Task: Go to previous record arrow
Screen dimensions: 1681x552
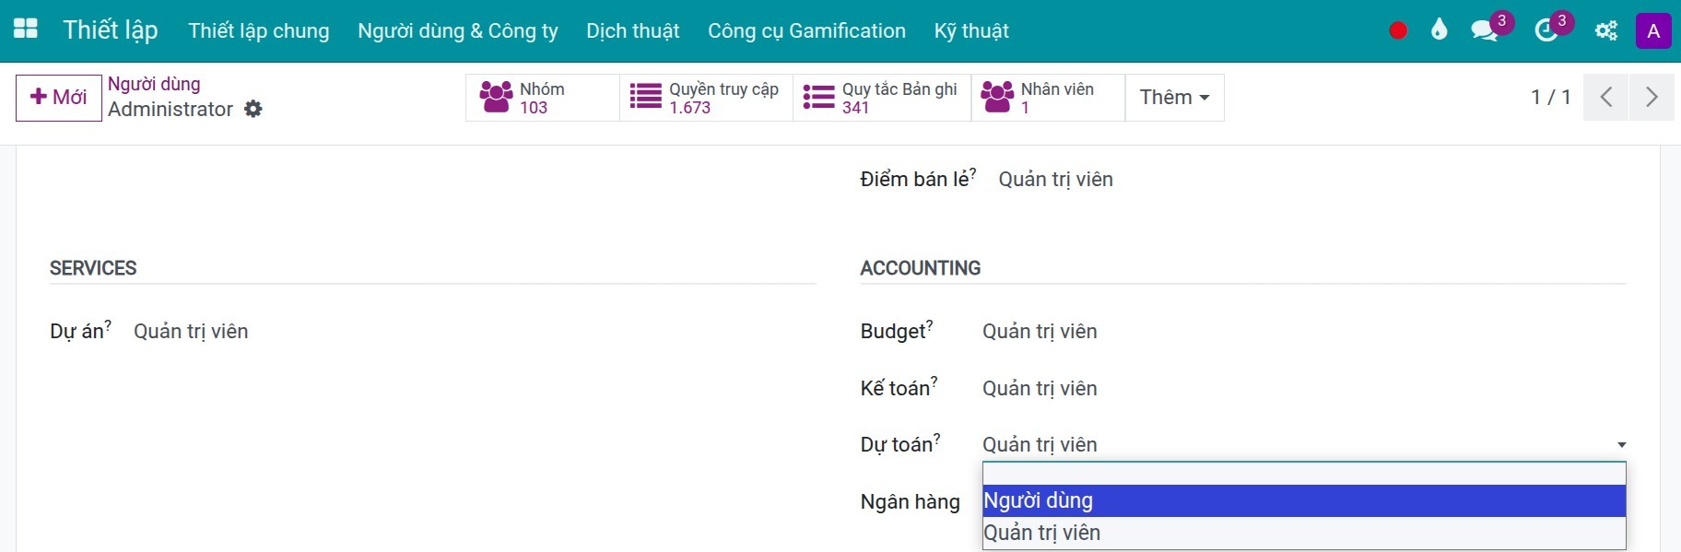Action: (1606, 97)
